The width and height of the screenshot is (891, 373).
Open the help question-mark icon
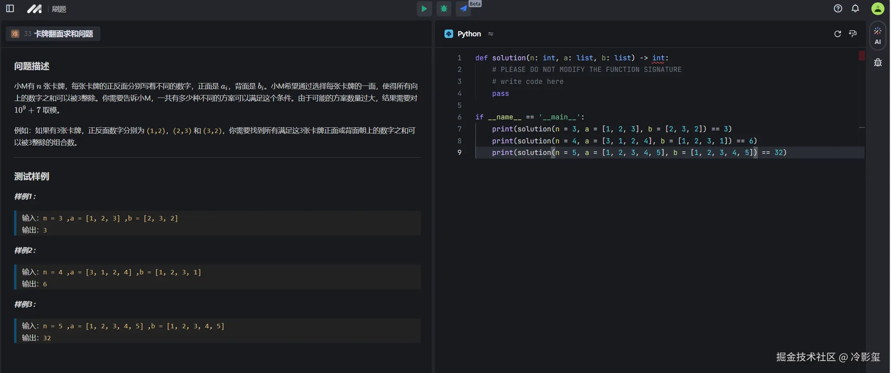pos(838,8)
